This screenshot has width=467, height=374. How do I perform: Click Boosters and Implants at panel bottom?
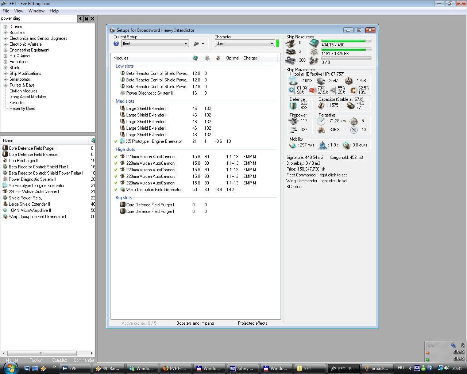coord(196,323)
